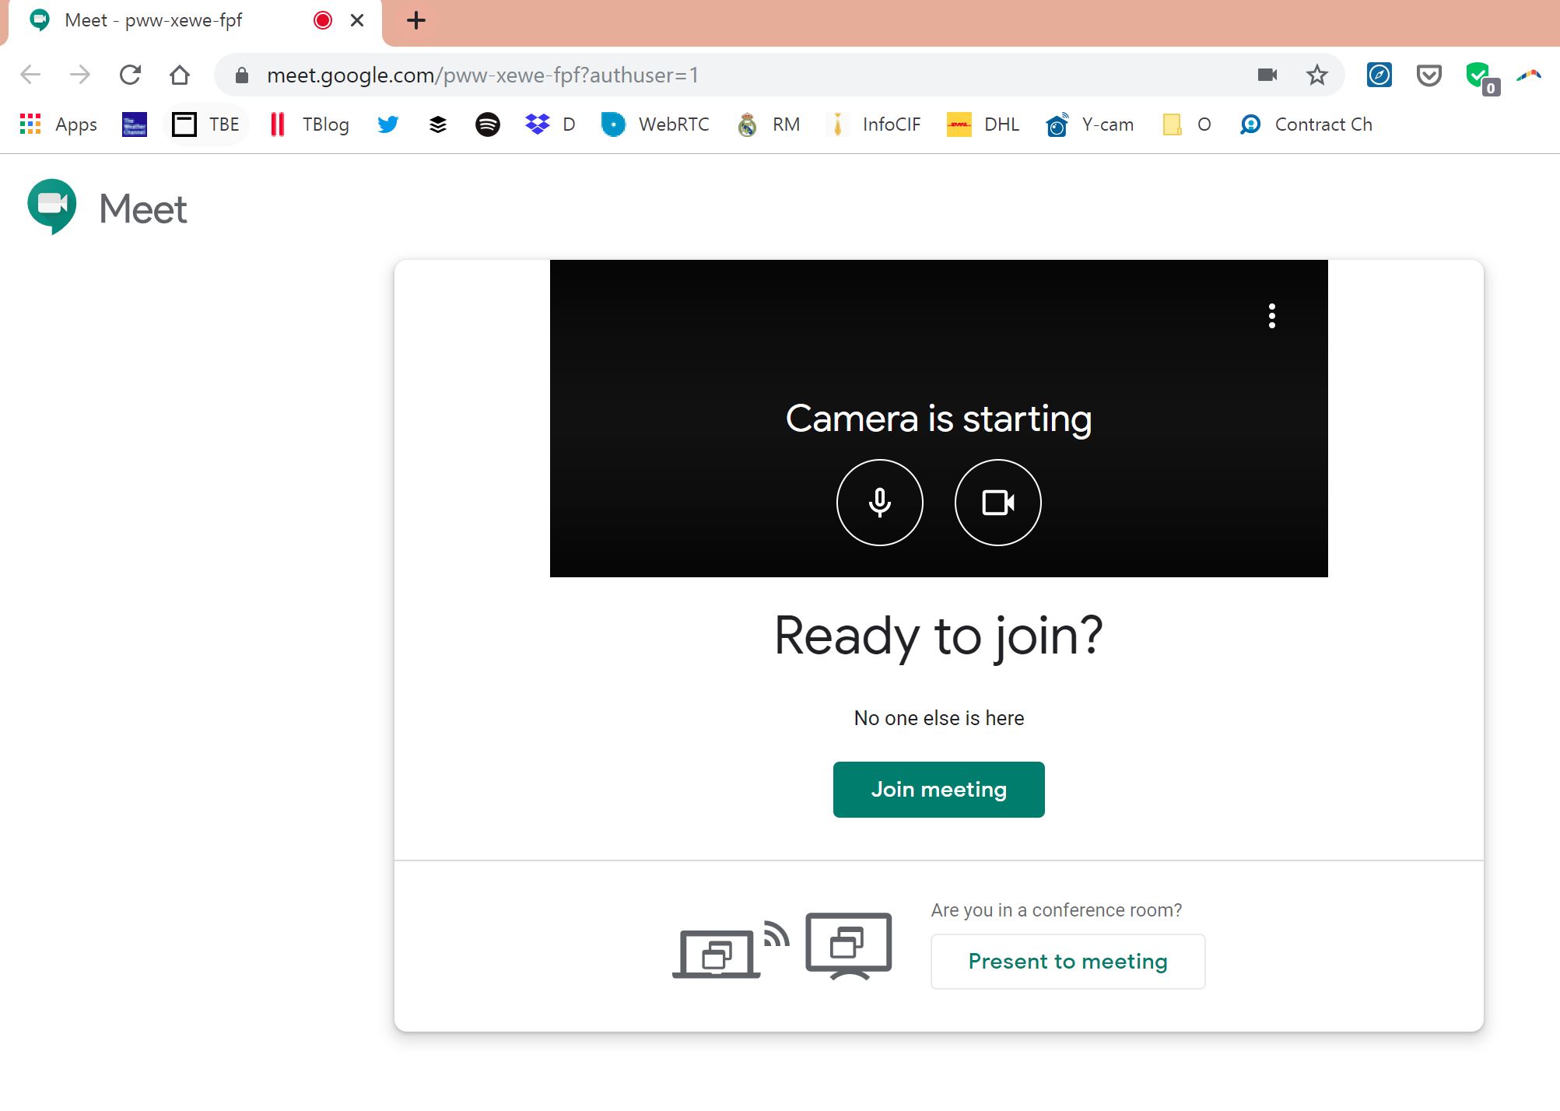Turn off the camera in the preview
Screen dimensions: 1560x1111
997,503
